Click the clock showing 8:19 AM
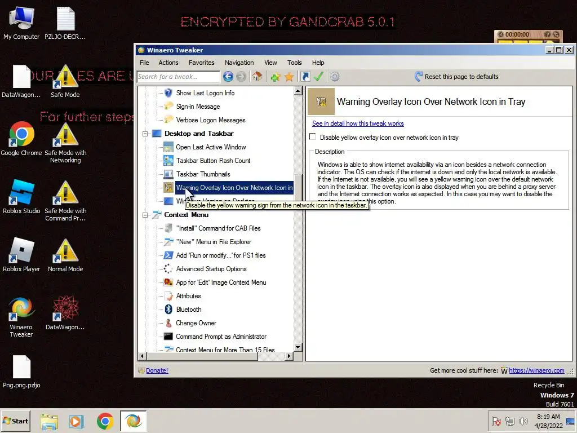 point(548,417)
